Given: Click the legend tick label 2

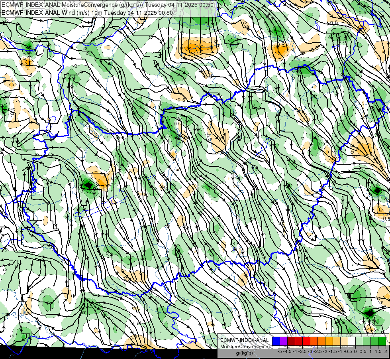Looking at the screenshot, I should (x=386, y=351).
